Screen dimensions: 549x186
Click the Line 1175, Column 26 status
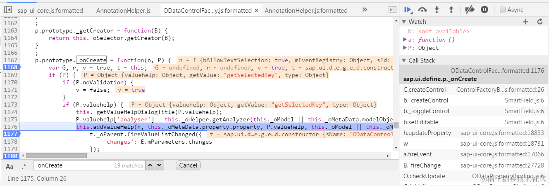(37, 179)
